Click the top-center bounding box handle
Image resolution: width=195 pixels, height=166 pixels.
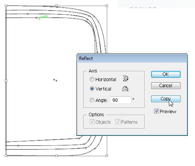[56, 6]
